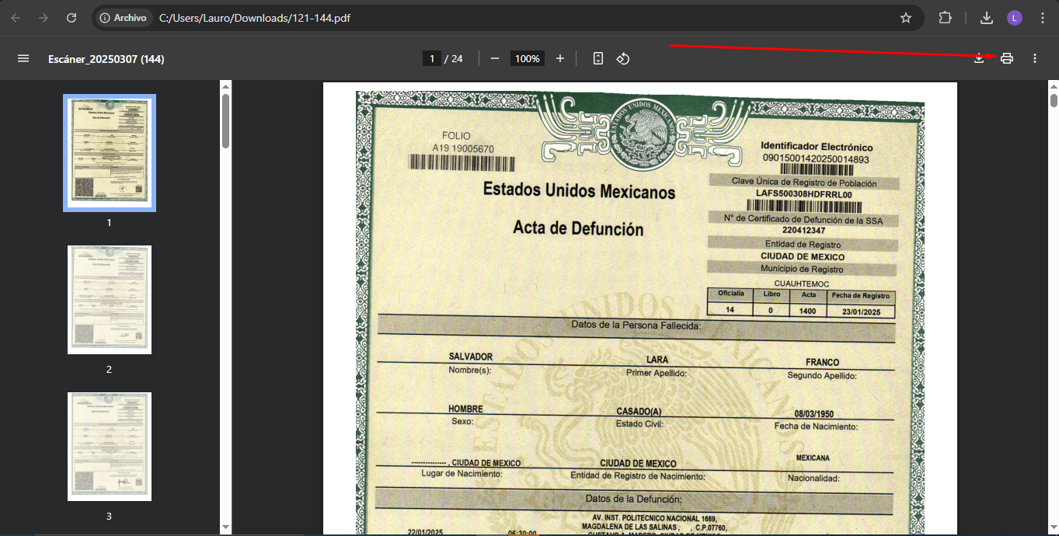The width and height of the screenshot is (1059, 536).
Task: Select page 3 thumbnail
Action: point(109,447)
